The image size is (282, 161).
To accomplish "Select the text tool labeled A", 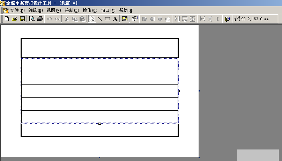I will point(115,19).
